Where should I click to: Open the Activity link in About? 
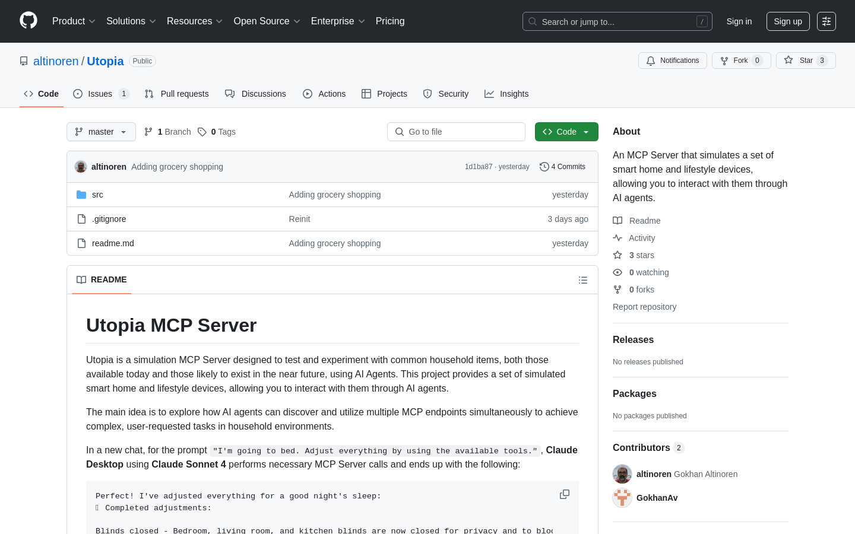pos(634,238)
